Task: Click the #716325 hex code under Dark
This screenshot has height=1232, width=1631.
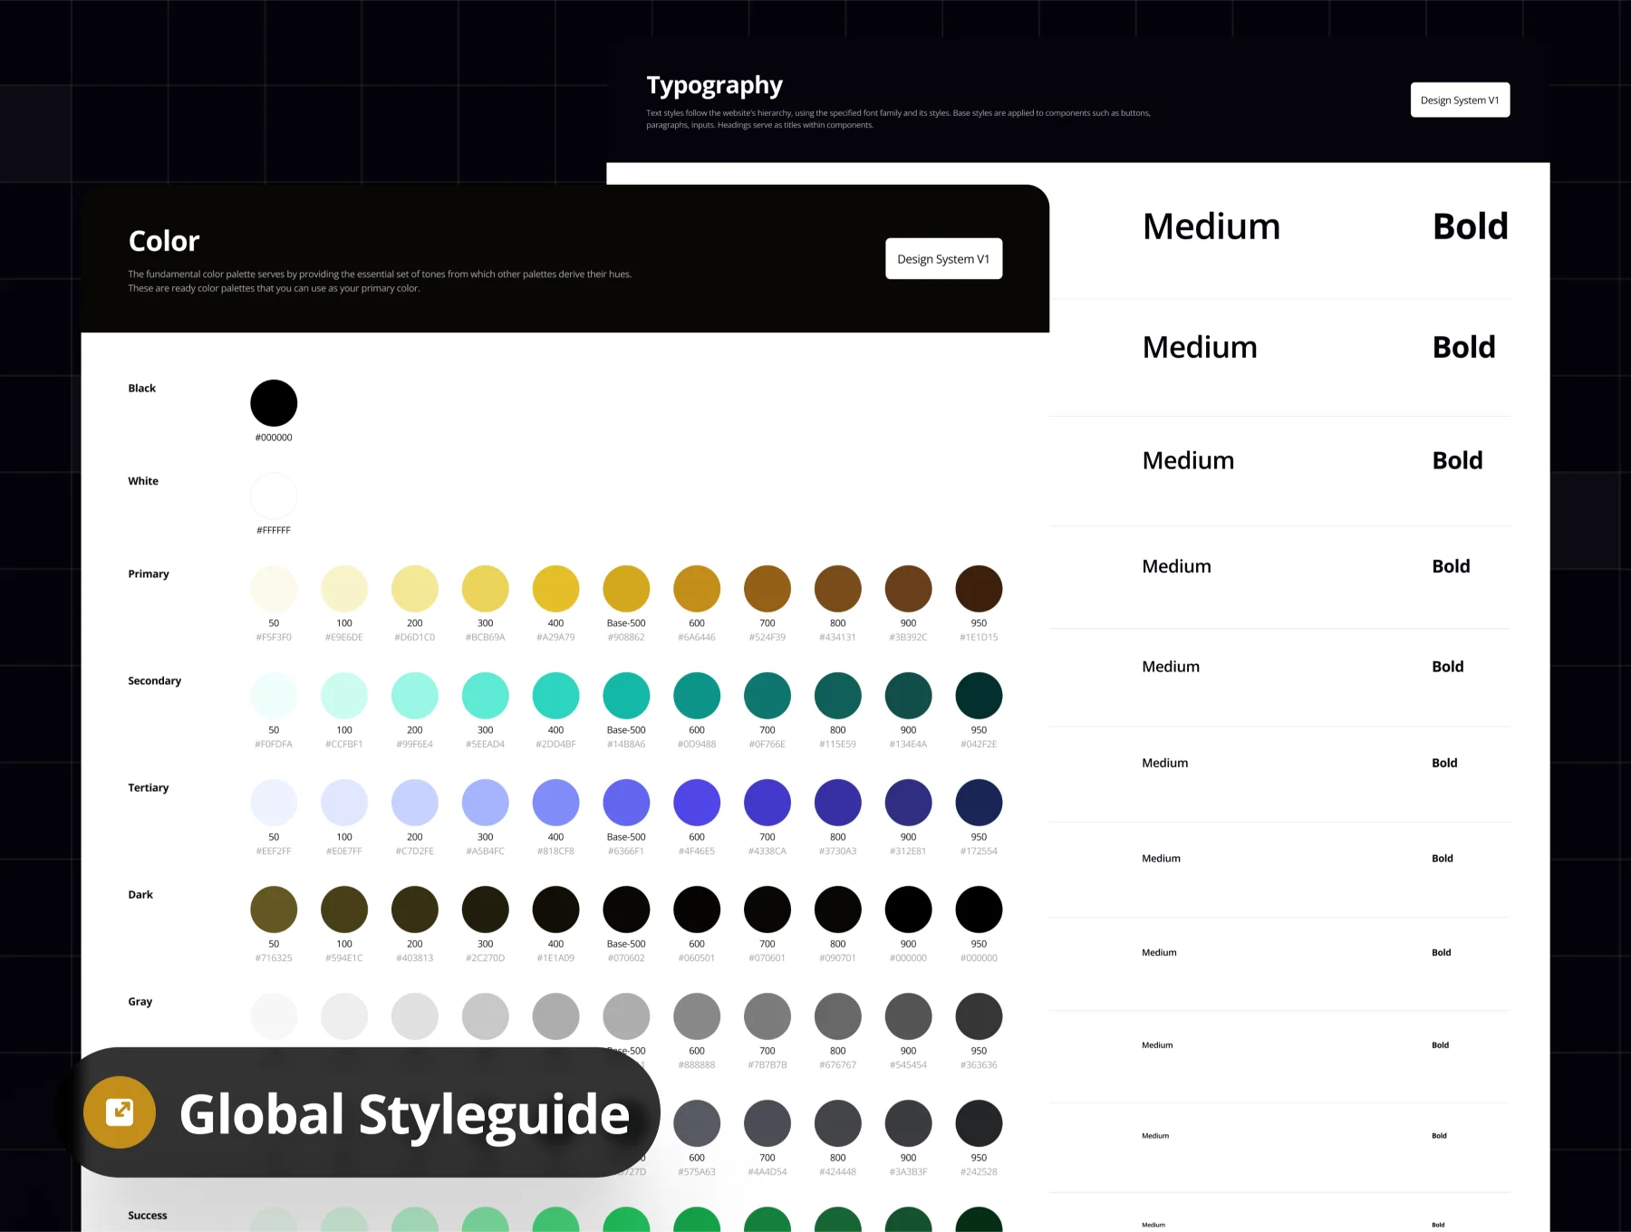Action: (x=274, y=958)
